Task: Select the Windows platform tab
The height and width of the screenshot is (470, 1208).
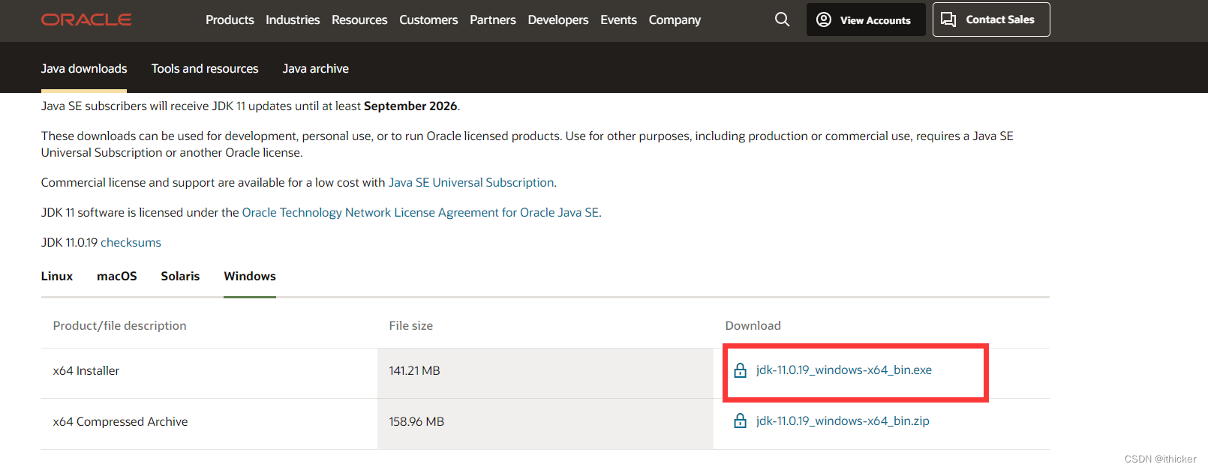Action: pos(250,276)
